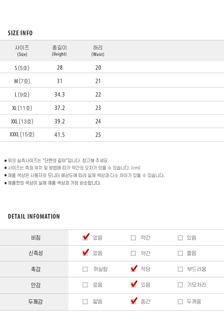Click the 총길이 (Height) column header
Screen dimensions: 224x336
pos(59,51)
